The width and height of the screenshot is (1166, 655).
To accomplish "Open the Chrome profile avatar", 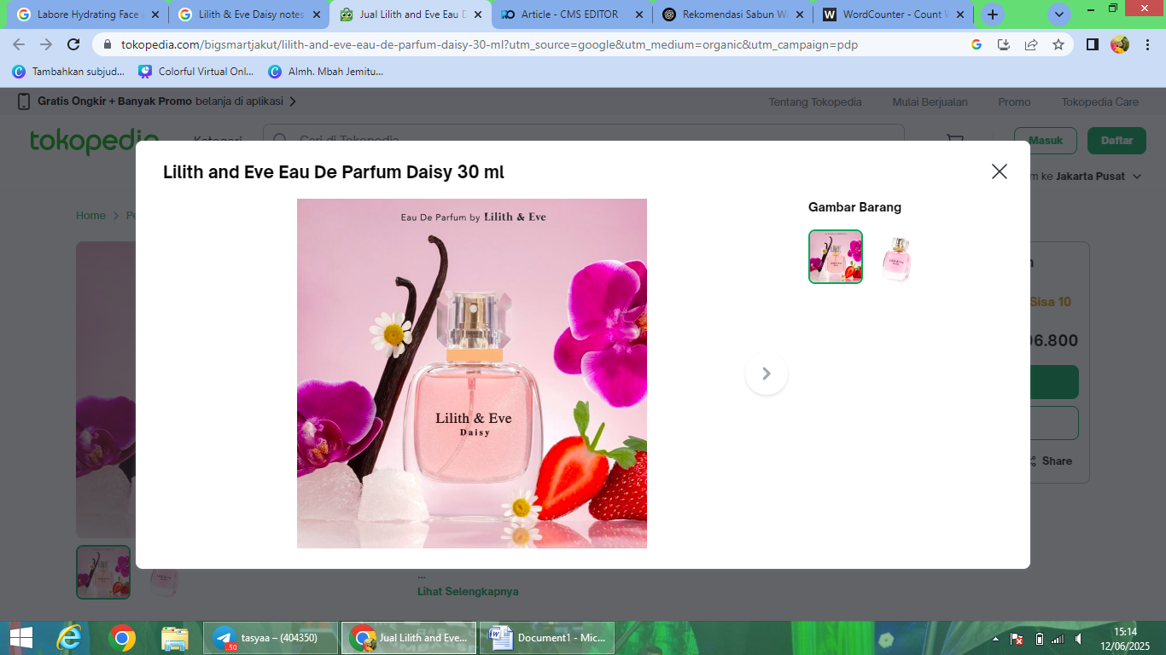I will [1120, 45].
